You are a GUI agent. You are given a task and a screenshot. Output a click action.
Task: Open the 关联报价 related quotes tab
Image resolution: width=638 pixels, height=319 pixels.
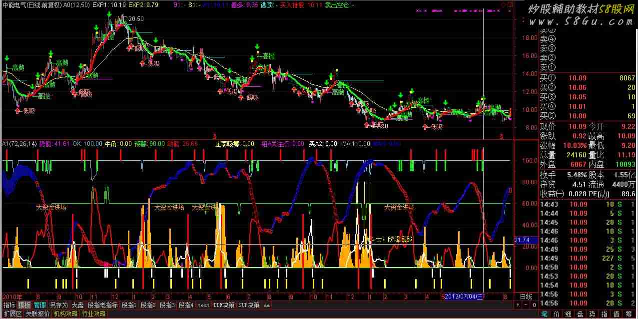[x=37, y=314]
